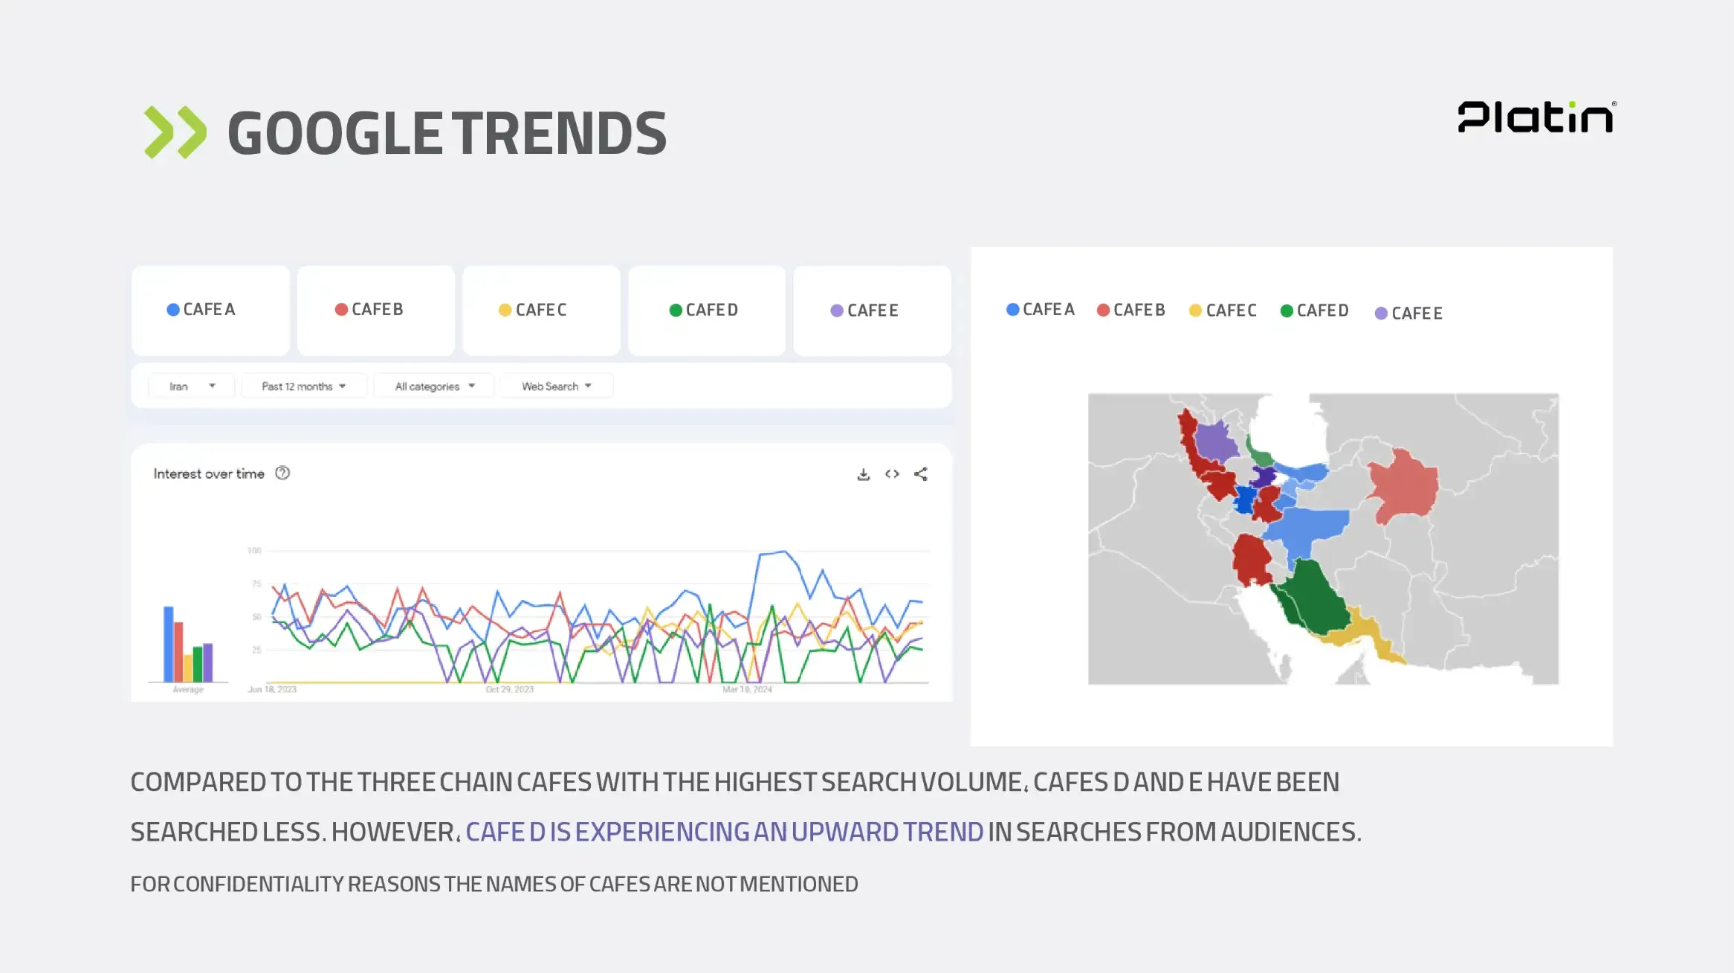Select the CAFE D search term card
Image resolution: width=1734 pixels, height=973 pixels.
(x=707, y=310)
